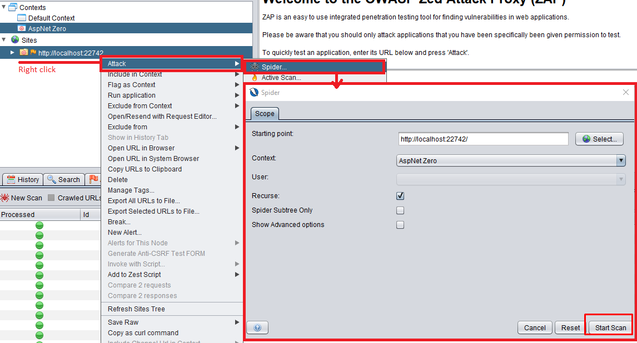
Task: Open the disabled User dropdown
Action: (x=511, y=179)
